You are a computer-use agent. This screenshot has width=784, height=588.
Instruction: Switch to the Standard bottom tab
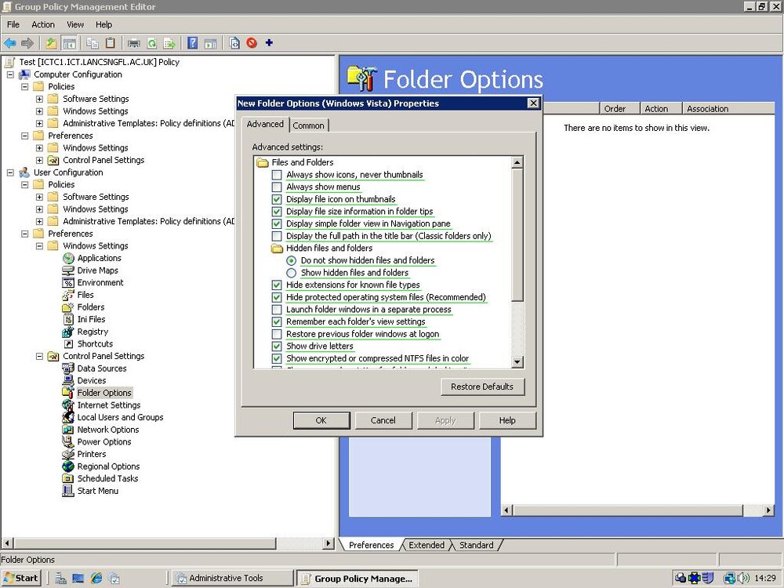[x=476, y=545]
